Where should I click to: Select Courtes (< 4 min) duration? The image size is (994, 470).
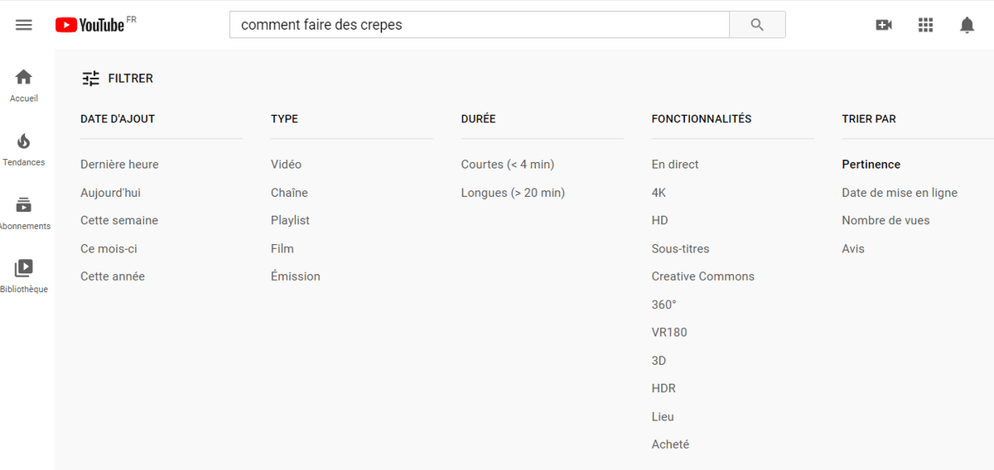[508, 164]
